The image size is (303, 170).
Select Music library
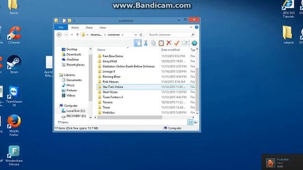pos(71,85)
